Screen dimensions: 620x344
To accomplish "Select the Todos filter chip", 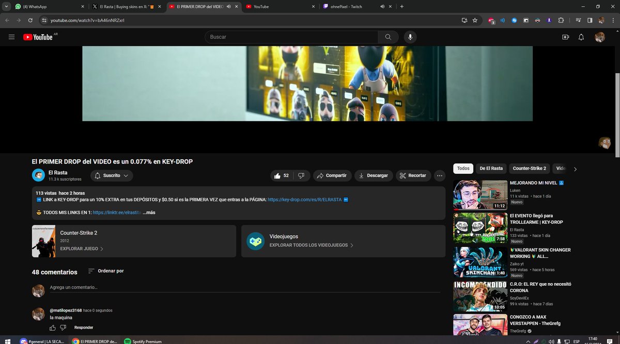I will pyautogui.click(x=463, y=169).
